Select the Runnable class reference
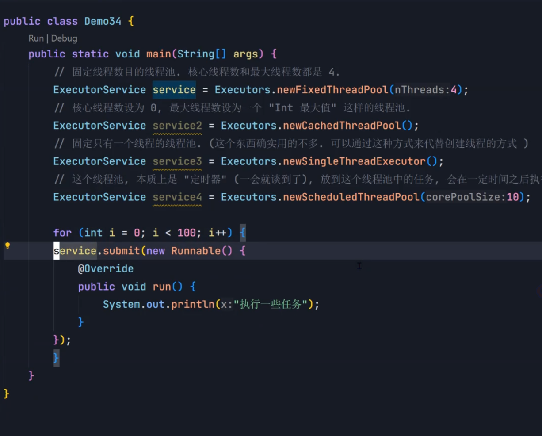Image resolution: width=542 pixels, height=436 pixels. pyautogui.click(x=196, y=251)
